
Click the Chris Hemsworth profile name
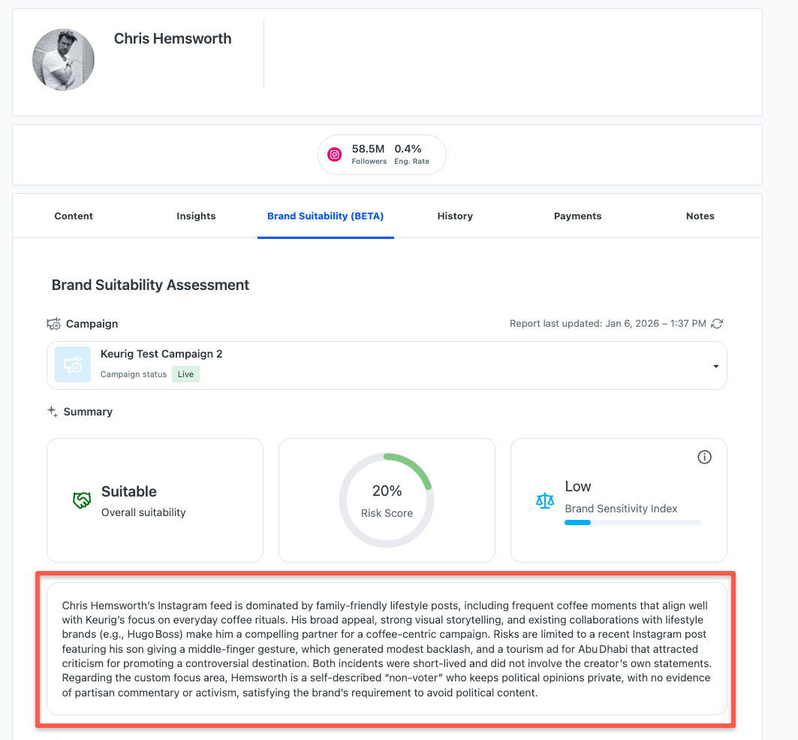point(173,39)
